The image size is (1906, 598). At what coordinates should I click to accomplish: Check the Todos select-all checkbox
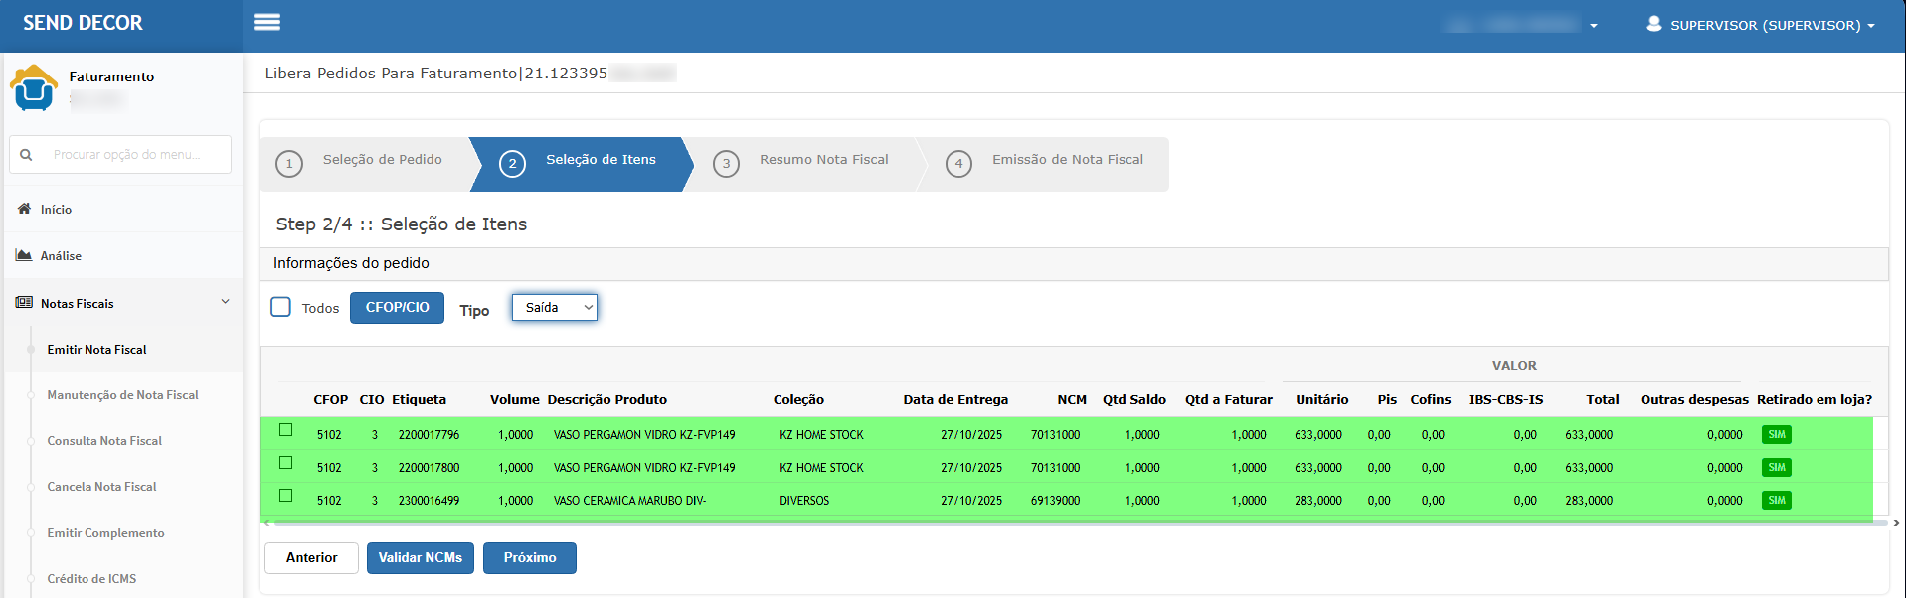tap(281, 307)
